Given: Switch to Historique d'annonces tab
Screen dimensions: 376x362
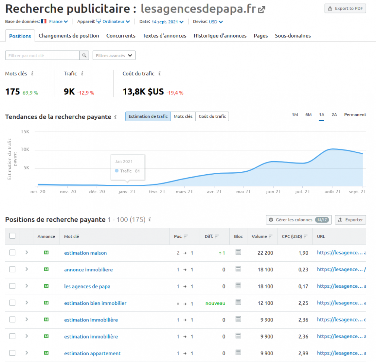Looking at the screenshot, I should [x=220, y=36].
